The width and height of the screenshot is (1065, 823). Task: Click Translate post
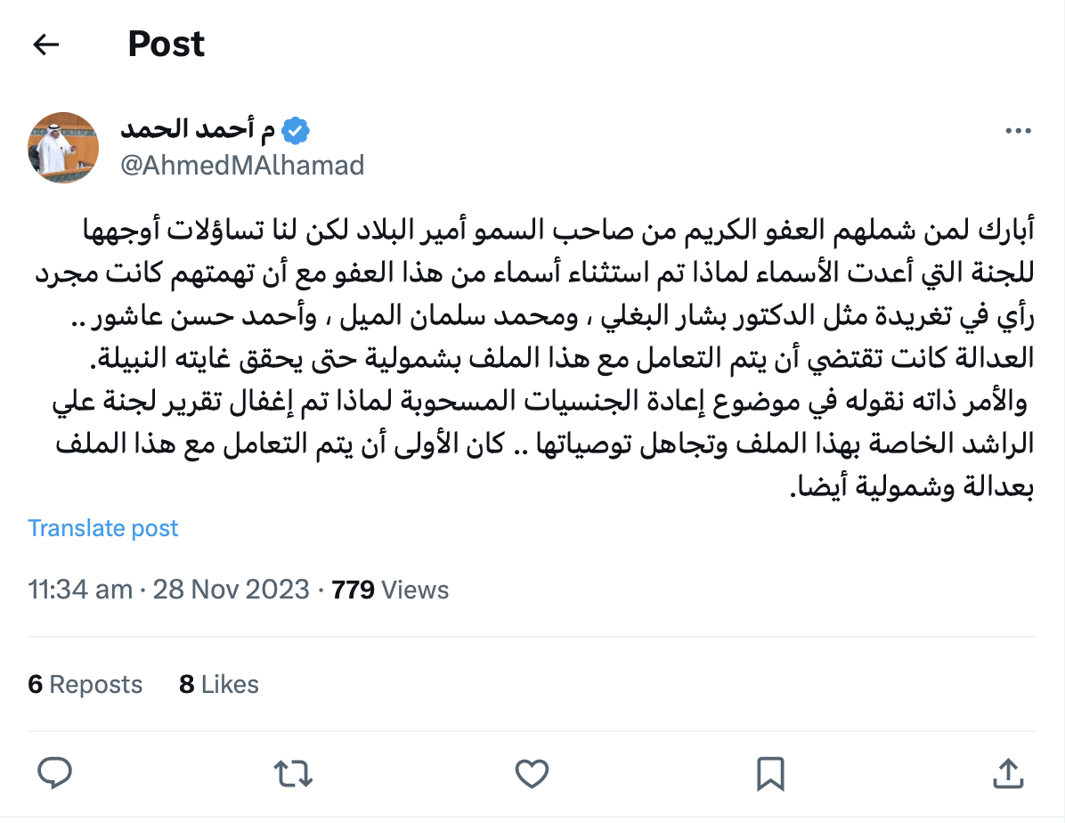[x=103, y=528]
